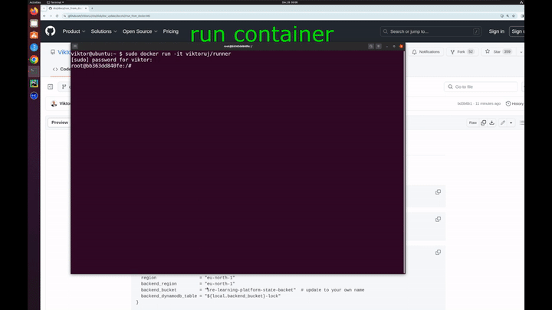Open the GitHub home logo
Image resolution: width=552 pixels, height=310 pixels.
coord(51,31)
